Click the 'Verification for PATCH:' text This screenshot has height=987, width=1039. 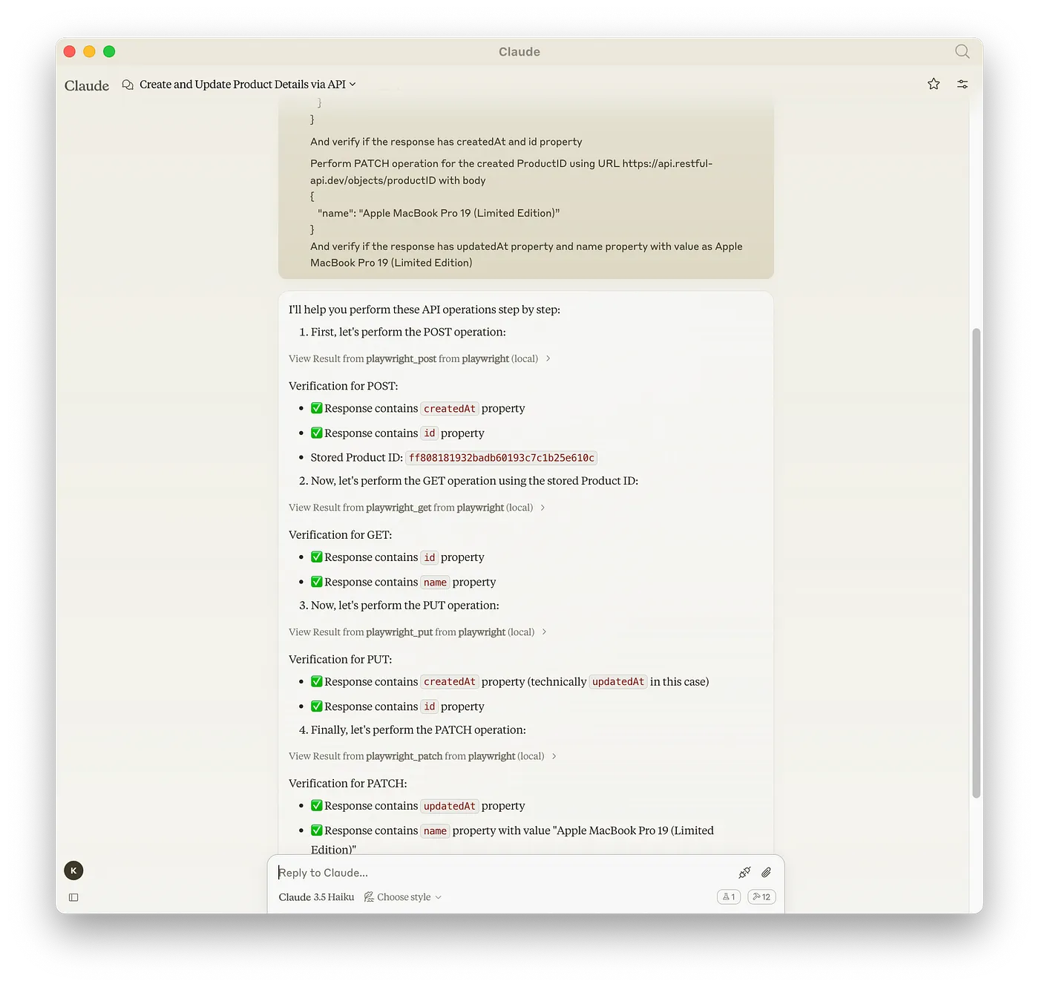[x=347, y=784]
